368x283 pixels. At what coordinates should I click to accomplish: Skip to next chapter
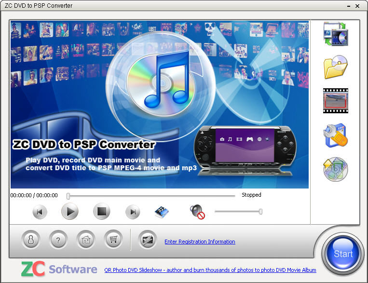tap(133, 212)
